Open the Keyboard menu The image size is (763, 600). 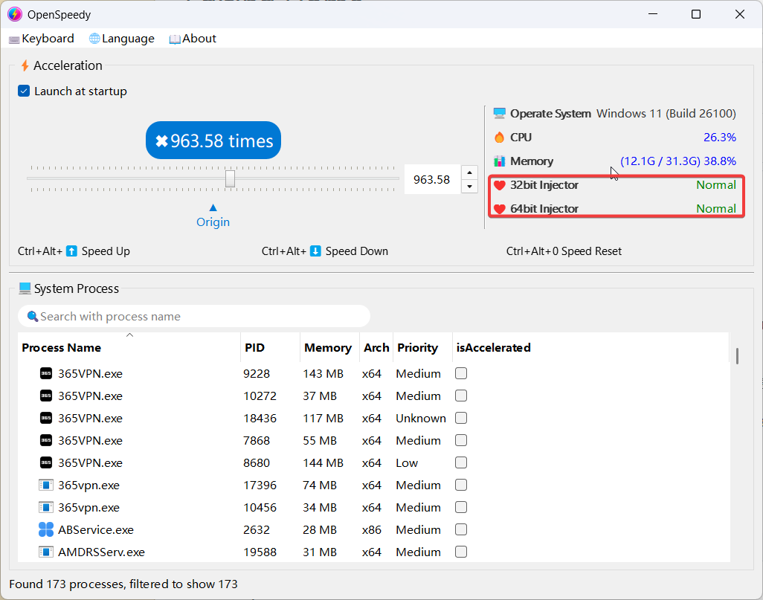[42, 39]
